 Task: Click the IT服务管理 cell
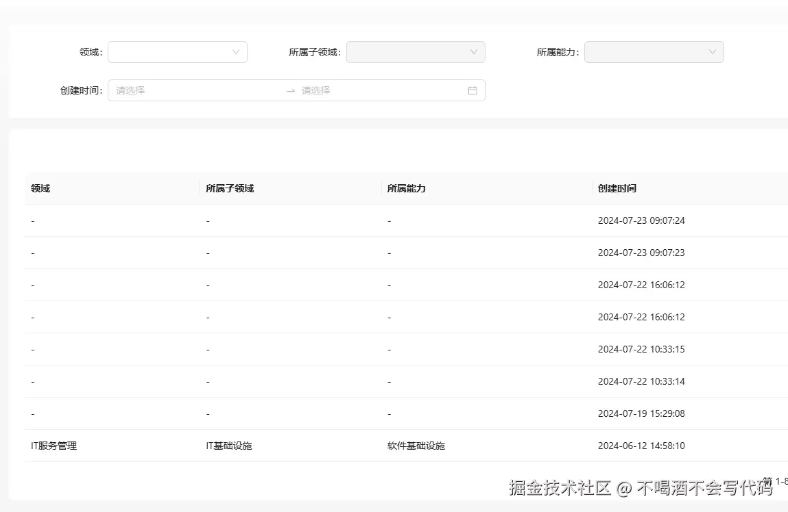coord(53,446)
